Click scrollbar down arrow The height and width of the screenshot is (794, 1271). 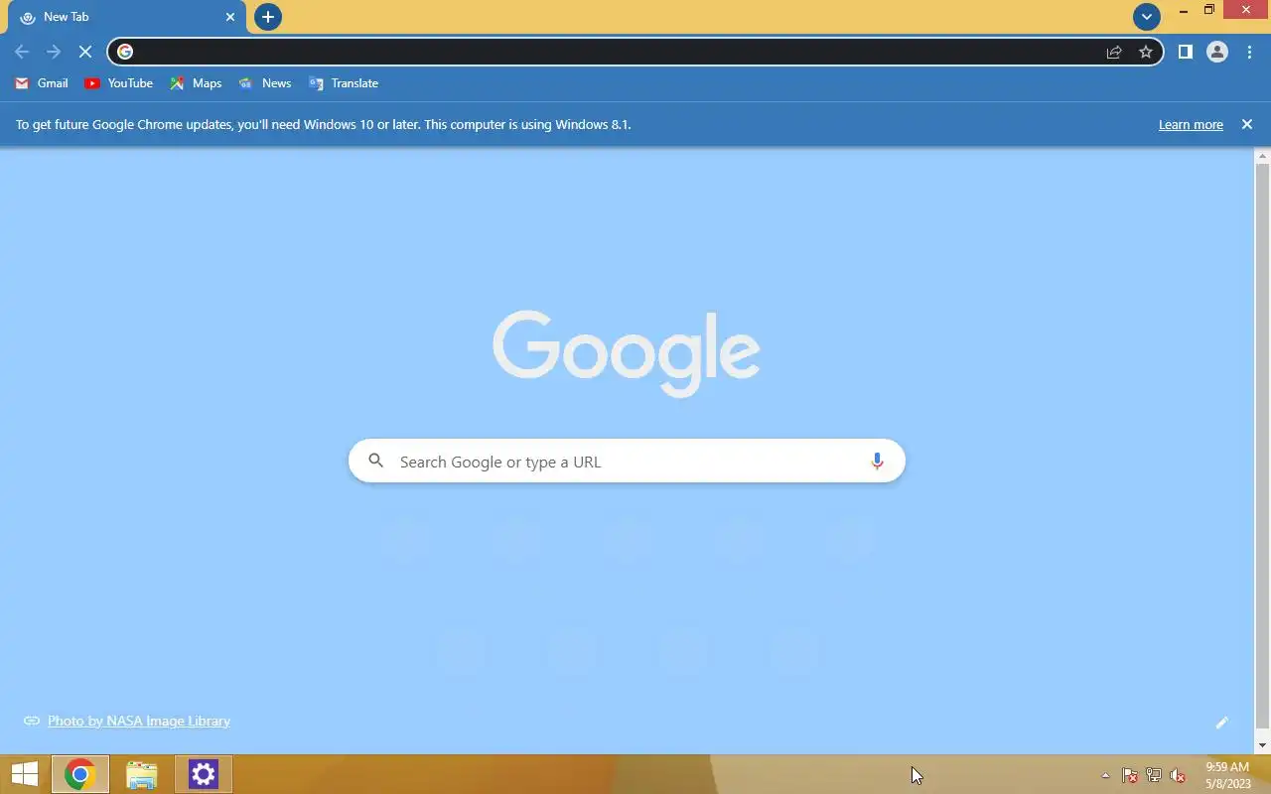tap(1263, 745)
